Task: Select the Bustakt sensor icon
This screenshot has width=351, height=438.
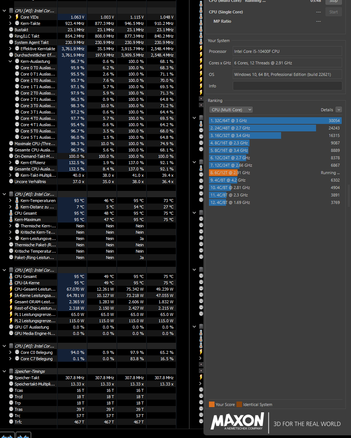Action: point(11,29)
